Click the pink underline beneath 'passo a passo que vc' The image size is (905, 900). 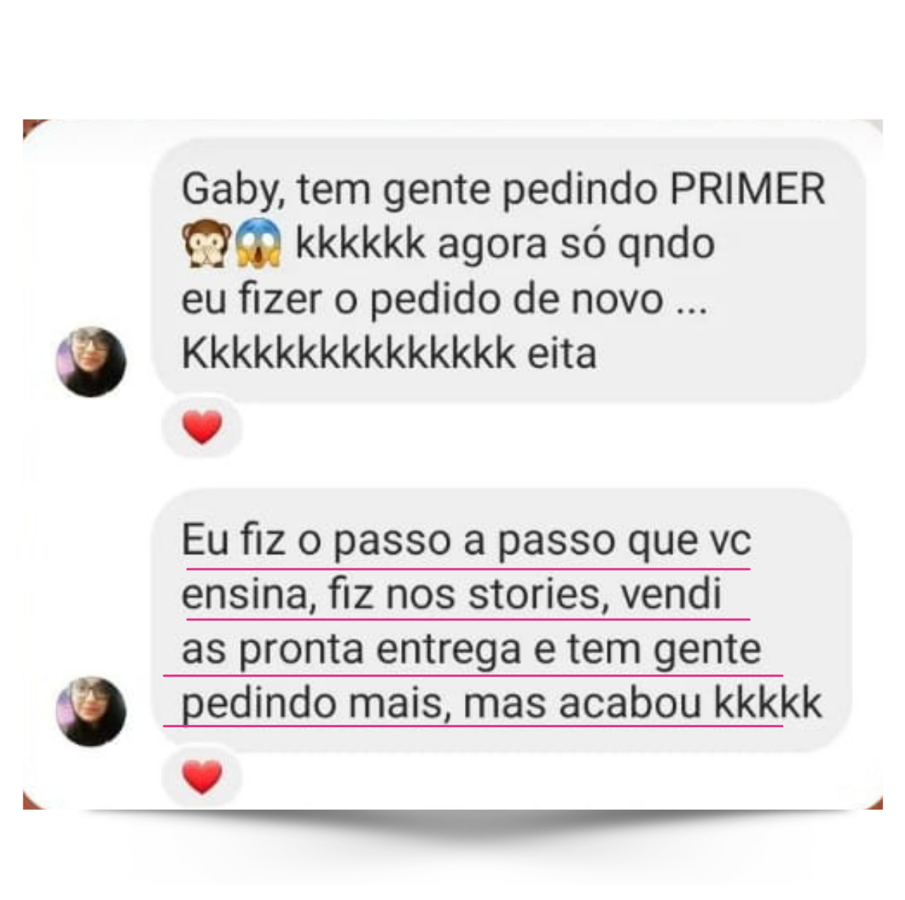pyautogui.click(x=468, y=569)
